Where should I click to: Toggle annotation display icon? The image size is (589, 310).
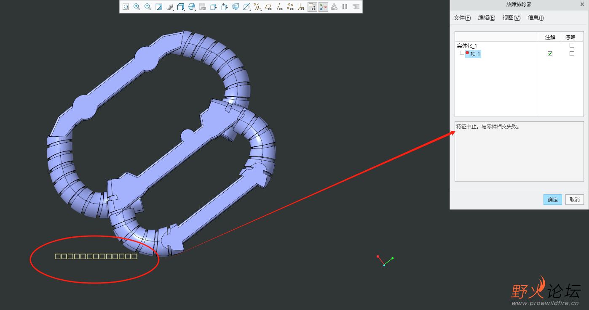312,7
